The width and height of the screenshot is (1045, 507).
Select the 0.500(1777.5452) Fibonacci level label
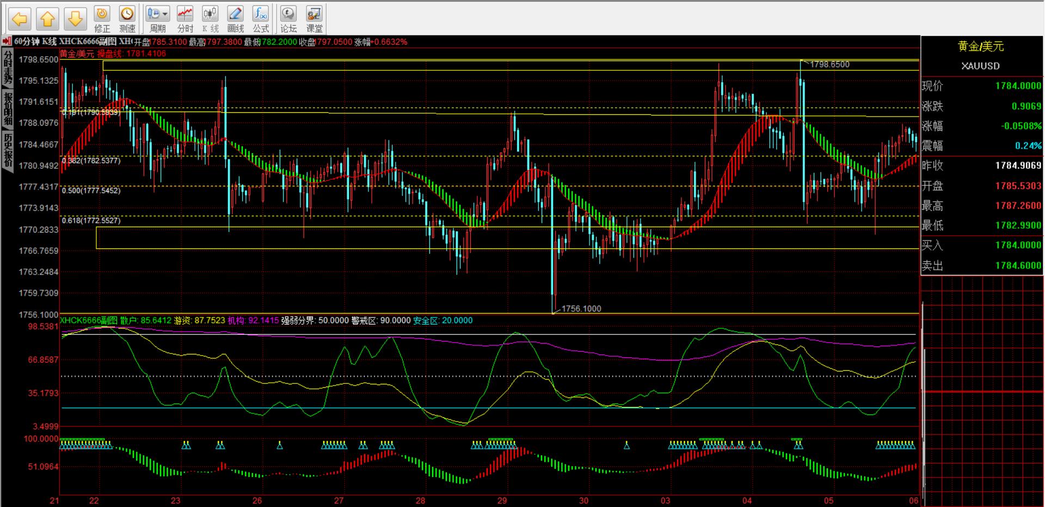[x=91, y=191]
